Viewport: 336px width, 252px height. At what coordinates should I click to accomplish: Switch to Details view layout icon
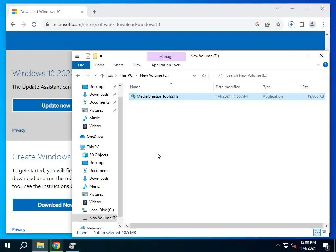pos(317,232)
